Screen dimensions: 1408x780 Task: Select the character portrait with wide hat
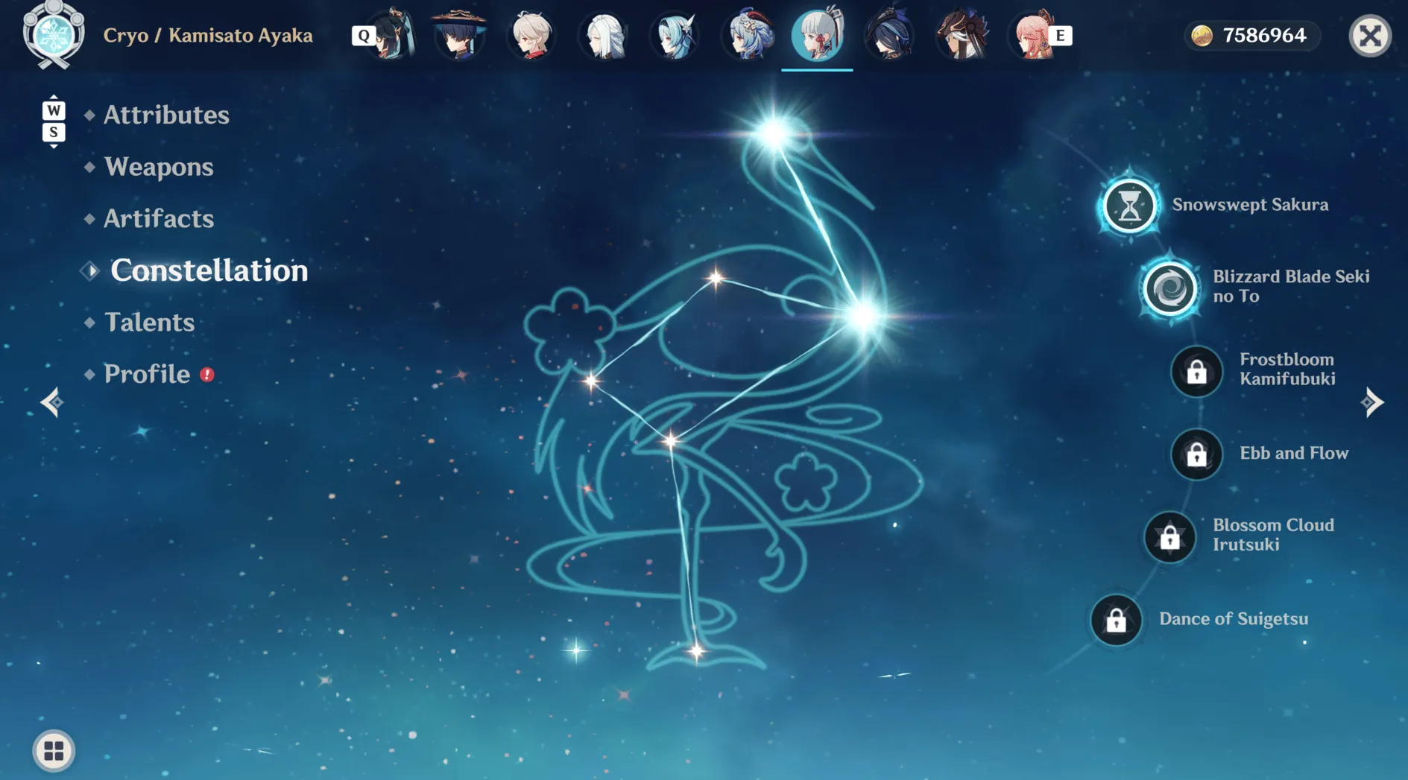click(459, 34)
